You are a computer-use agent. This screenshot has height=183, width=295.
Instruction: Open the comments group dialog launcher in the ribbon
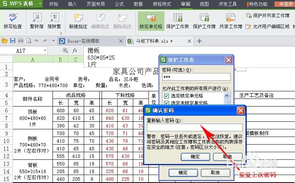tap(61, 33)
